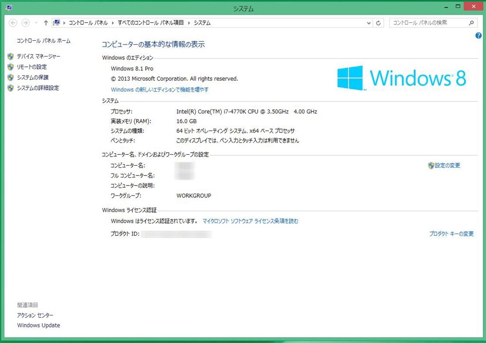Screen dimensions: 486x343
Task: Click the shield icon beside デバイス マネージャー
Action: click(10, 56)
